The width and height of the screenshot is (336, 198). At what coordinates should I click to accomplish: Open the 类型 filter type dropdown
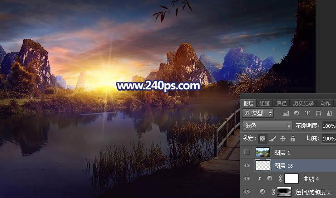click(258, 113)
